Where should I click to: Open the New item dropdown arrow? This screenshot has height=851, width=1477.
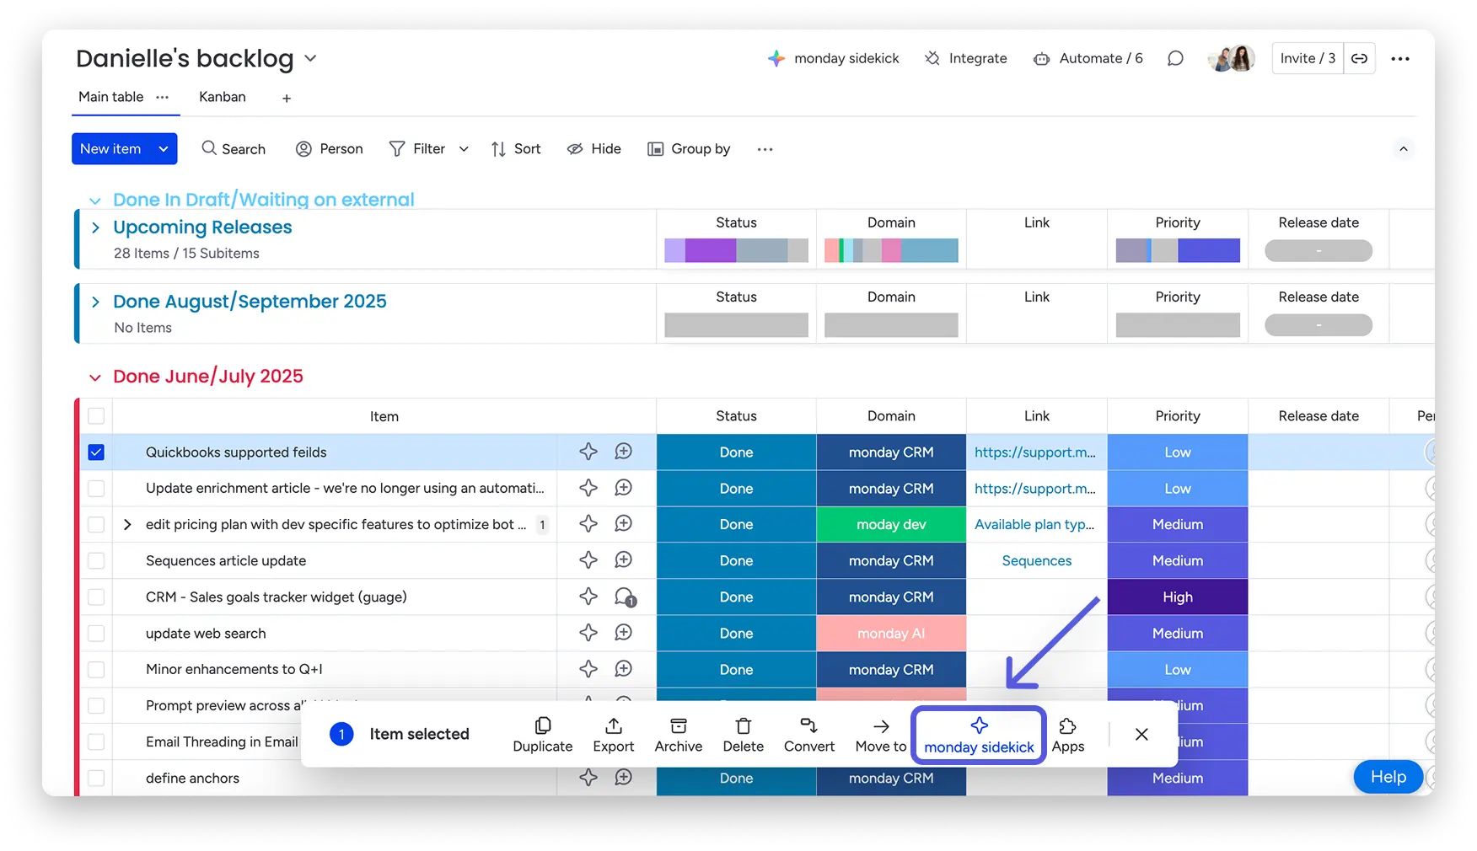point(164,149)
